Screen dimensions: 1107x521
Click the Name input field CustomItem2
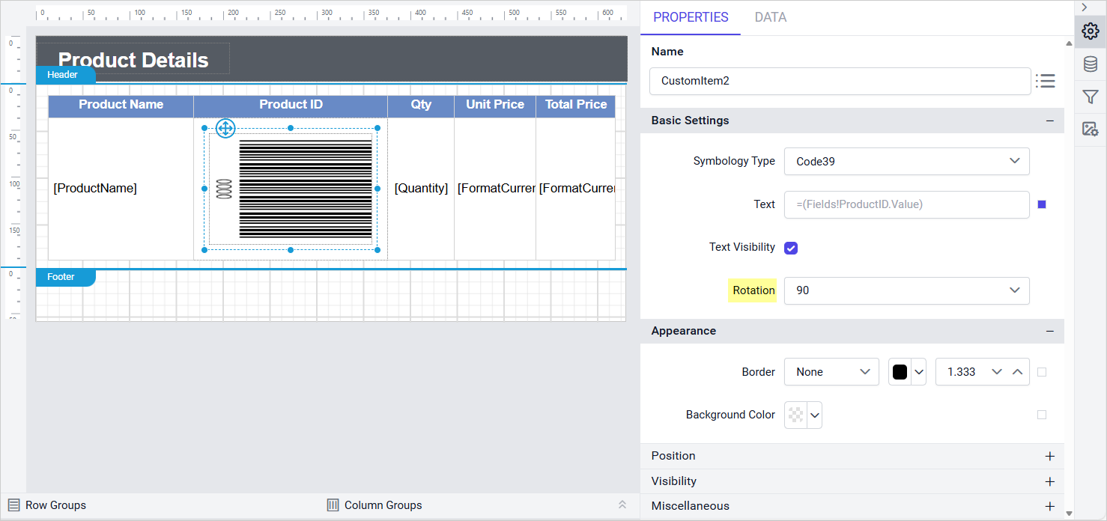pyautogui.click(x=840, y=81)
